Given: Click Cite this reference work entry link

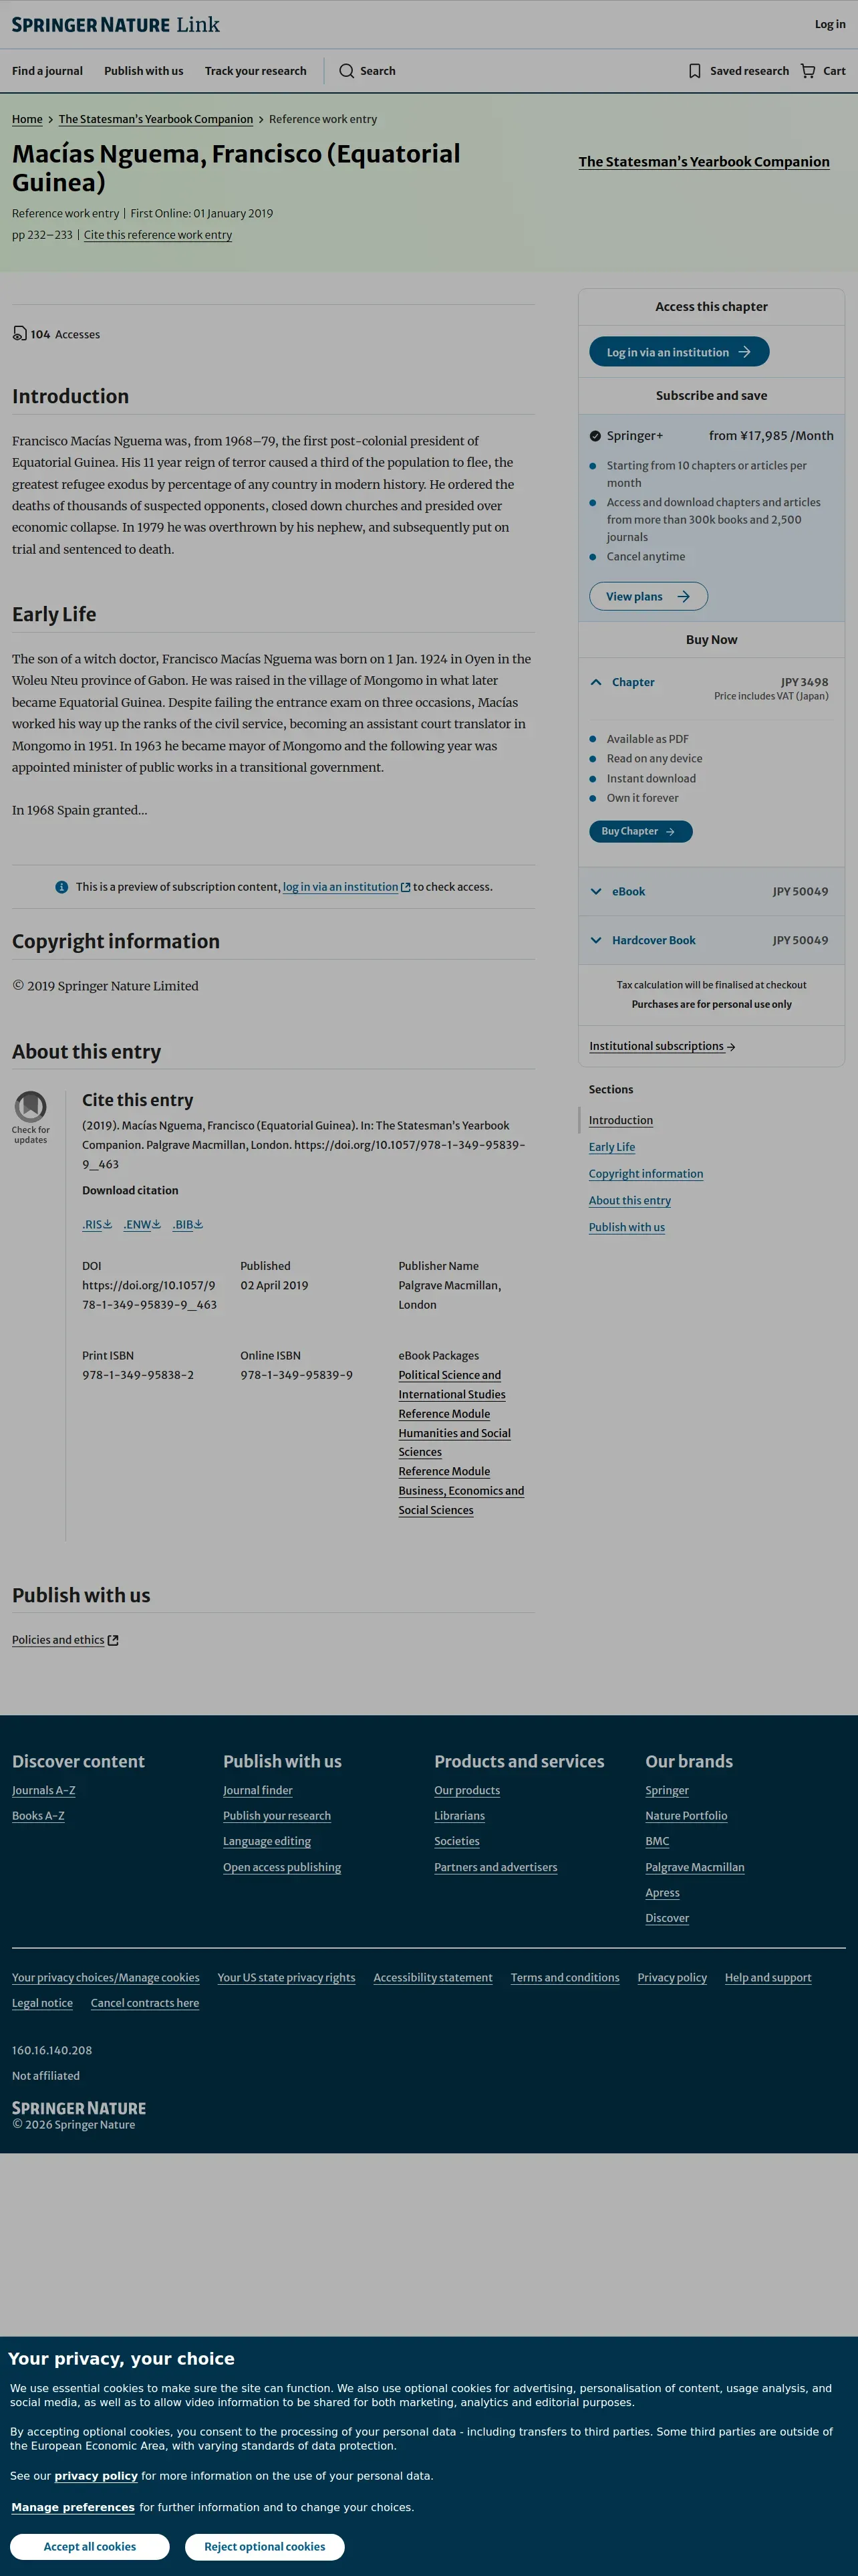Looking at the screenshot, I should click(x=158, y=235).
